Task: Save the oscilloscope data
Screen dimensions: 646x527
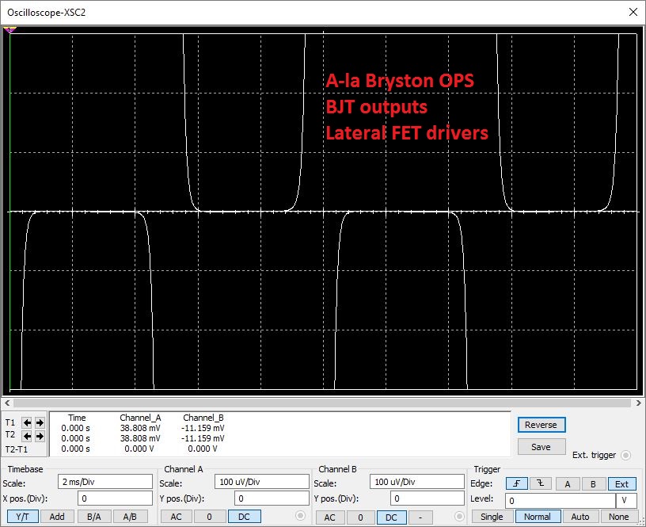Action: coord(541,447)
